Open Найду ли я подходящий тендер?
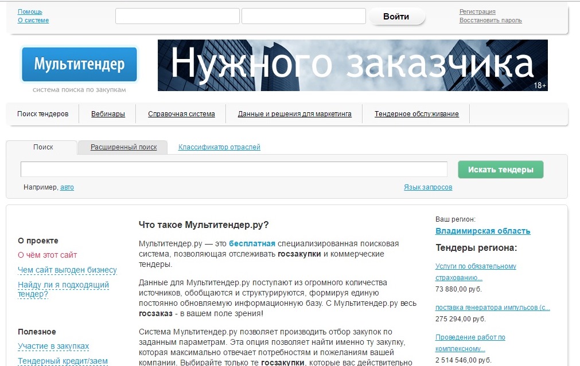The image size is (580, 366). pyautogui.click(x=63, y=290)
